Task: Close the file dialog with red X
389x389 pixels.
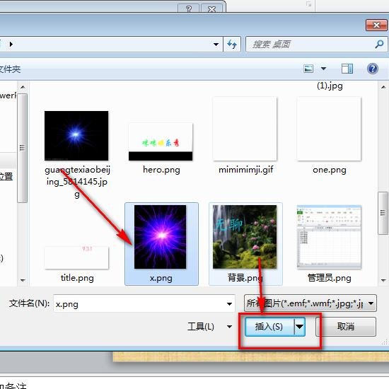Action: 376,25
